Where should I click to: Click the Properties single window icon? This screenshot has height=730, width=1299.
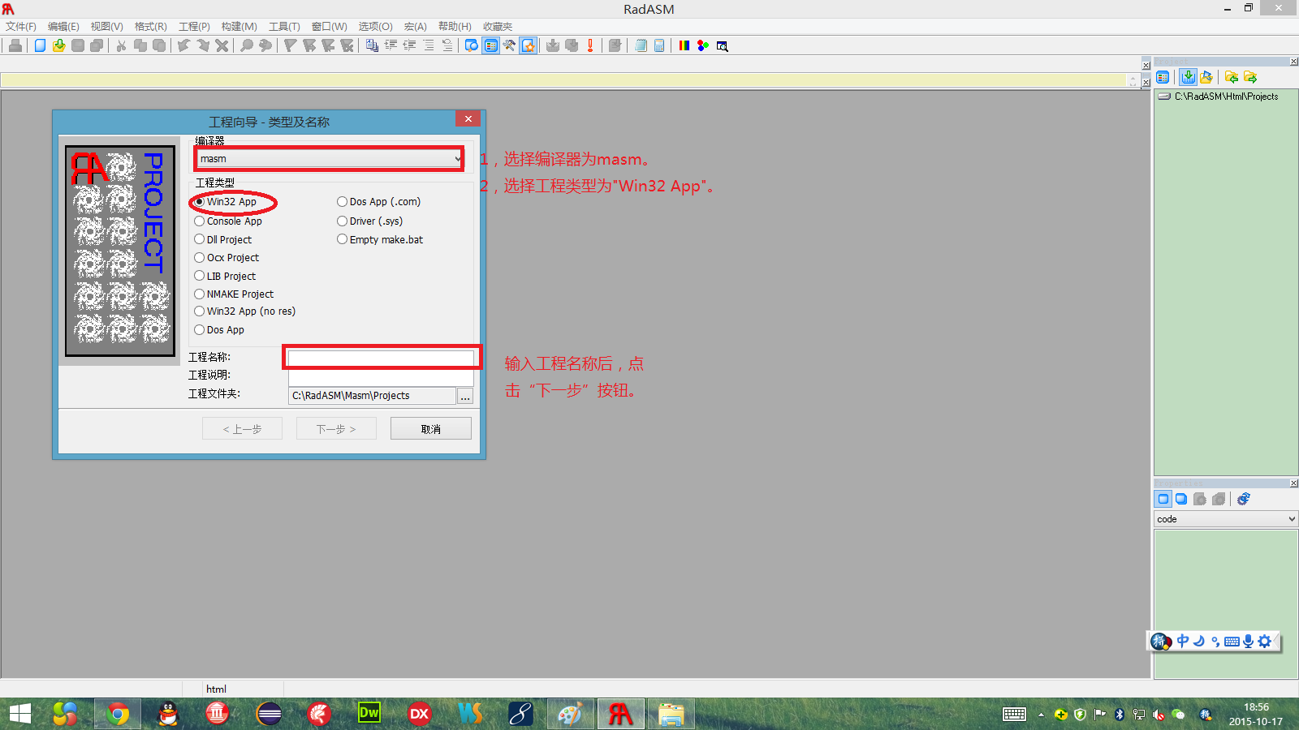coord(1163,499)
